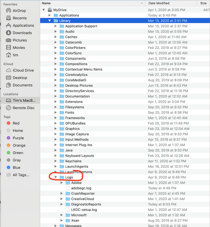The image size is (210, 227).
Task: Select the GPUBundles folder
Action: [x=75, y=123]
